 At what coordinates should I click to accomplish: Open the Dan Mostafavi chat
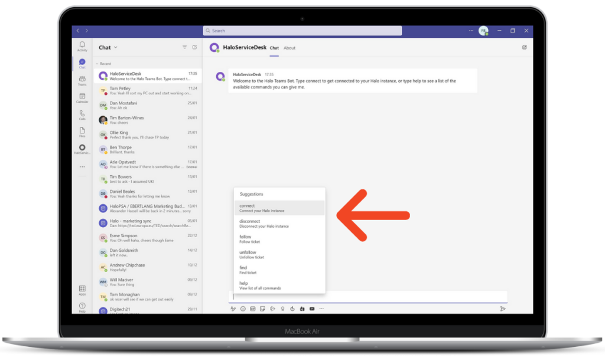tap(148, 106)
